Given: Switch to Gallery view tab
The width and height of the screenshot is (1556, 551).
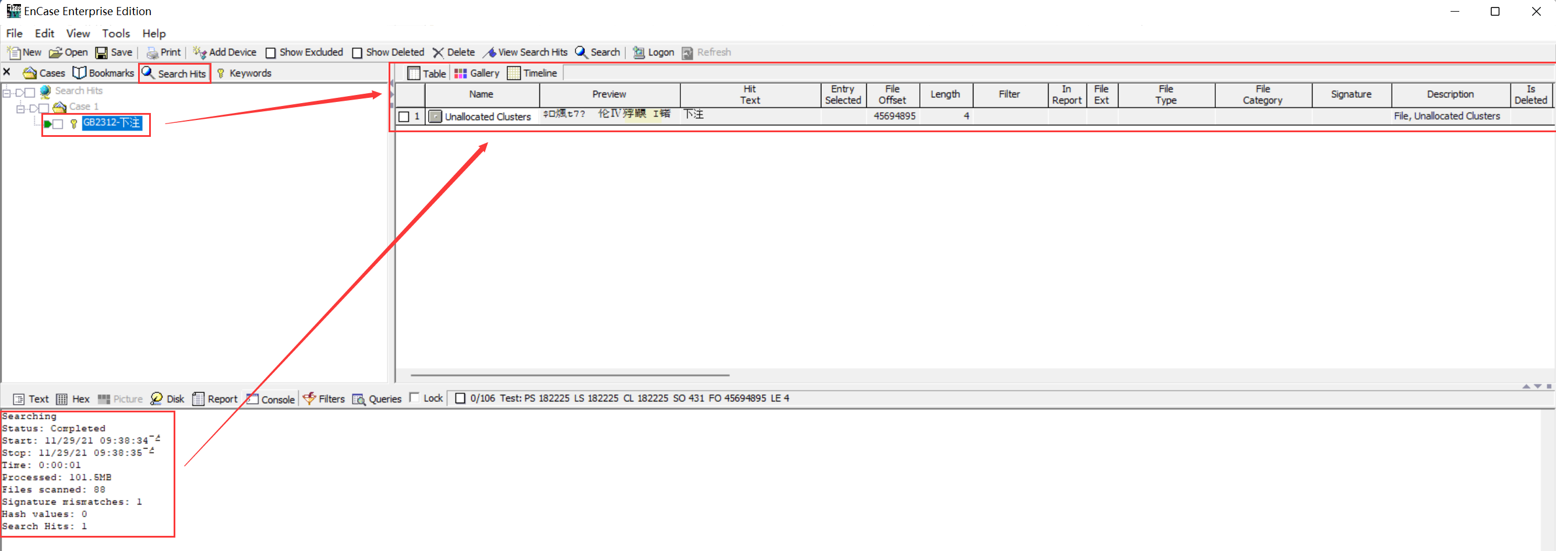Looking at the screenshot, I should coord(477,73).
